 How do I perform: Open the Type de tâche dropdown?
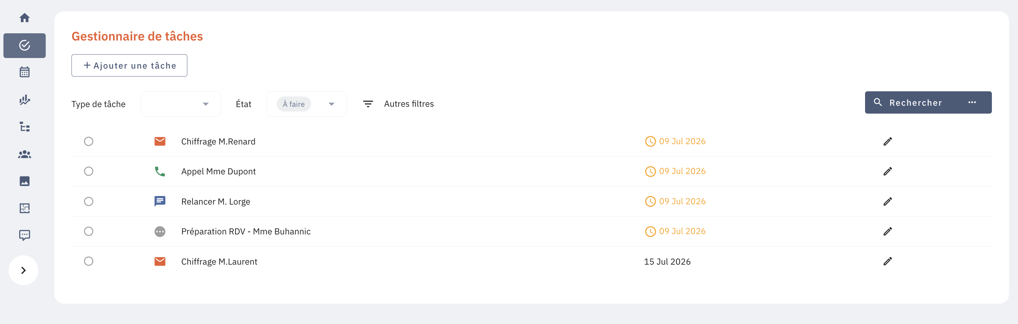(x=180, y=104)
